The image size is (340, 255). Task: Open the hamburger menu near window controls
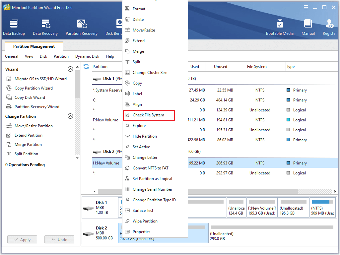(x=306, y=7)
